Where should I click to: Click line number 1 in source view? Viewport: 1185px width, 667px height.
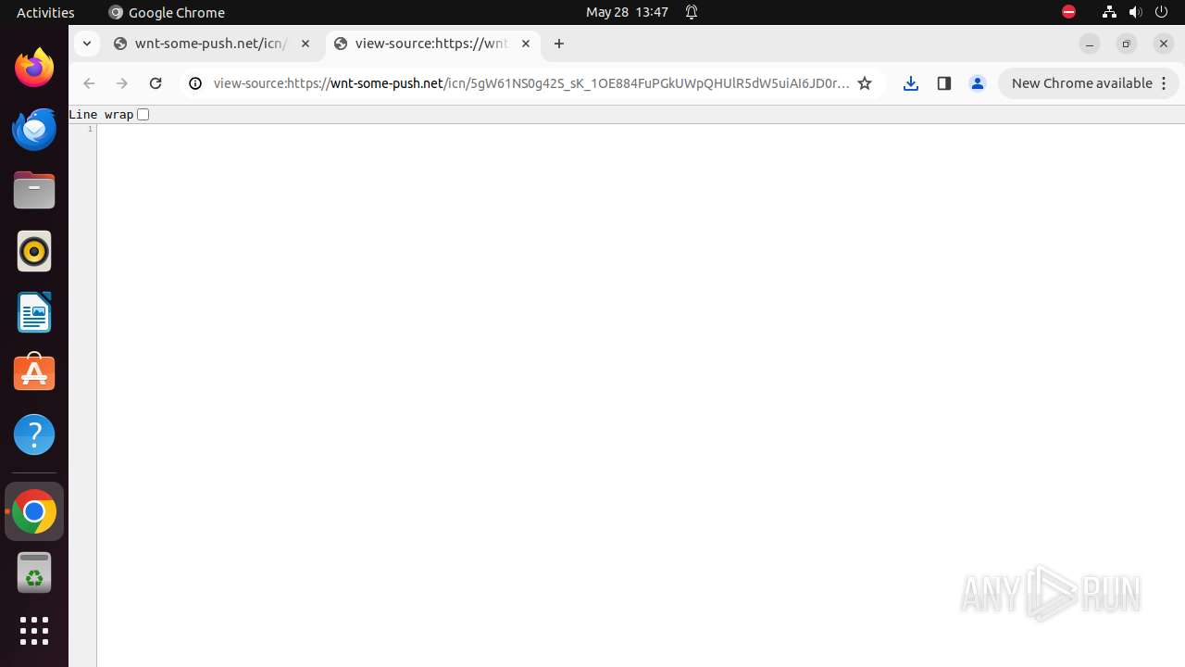pyautogui.click(x=91, y=129)
